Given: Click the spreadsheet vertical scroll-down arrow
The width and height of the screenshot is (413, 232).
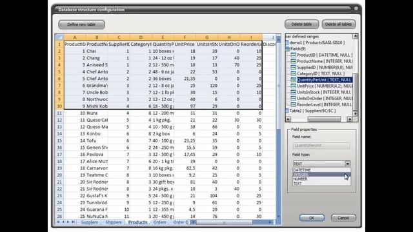Looking at the screenshot, I should (278, 217).
